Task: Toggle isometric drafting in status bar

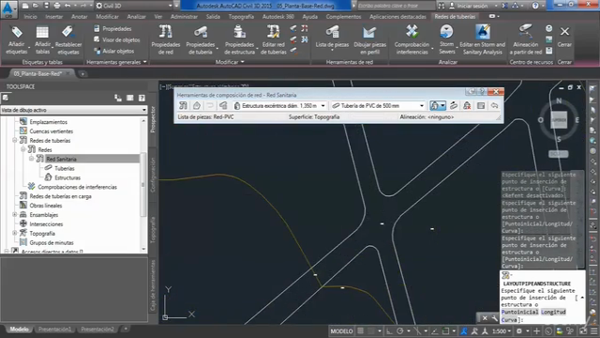Action: point(417,330)
